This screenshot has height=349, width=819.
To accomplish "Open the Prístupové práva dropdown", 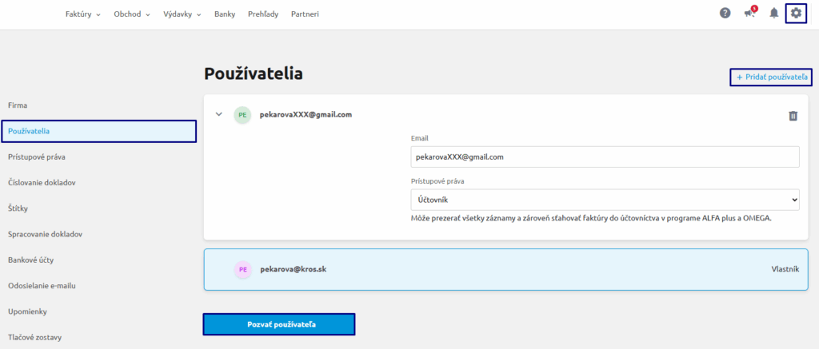I will click(605, 200).
